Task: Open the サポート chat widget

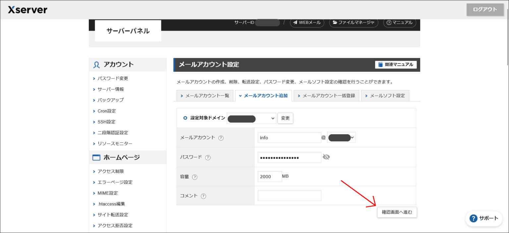Action: coord(484,218)
